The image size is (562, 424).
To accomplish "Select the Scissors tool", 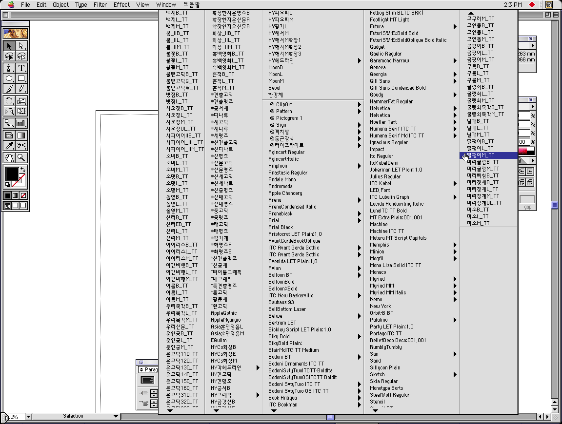I will tap(21, 146).
